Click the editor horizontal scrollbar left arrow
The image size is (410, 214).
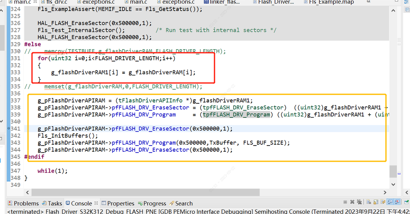(28, 193)
